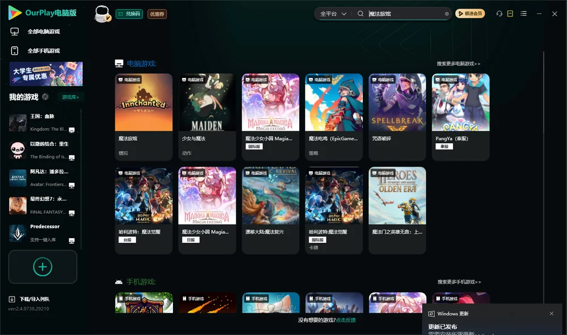The width and height of the screenshot is (567, 335).
Task: Open 哈利波特：魔法觉醒 台服 card
Action: coord(143,211)
